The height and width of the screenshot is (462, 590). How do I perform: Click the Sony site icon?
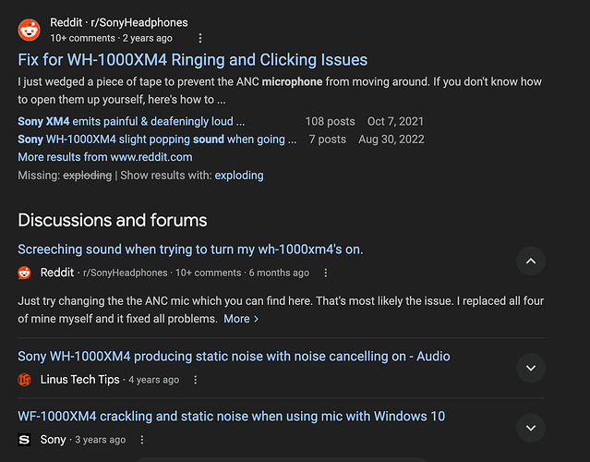[x=25, y=440]
